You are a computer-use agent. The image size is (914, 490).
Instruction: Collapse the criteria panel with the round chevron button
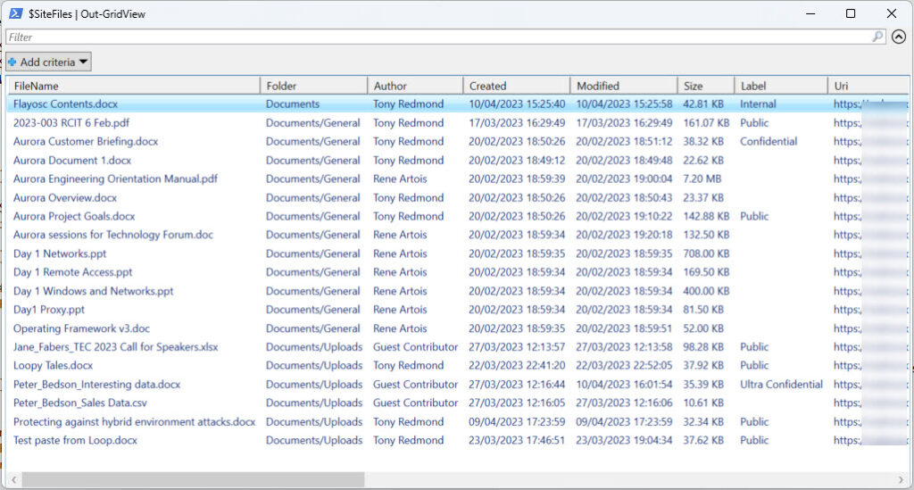tap(899, 37)
